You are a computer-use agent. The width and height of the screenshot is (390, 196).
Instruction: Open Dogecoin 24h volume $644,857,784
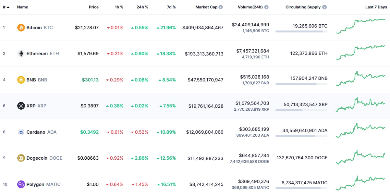point(254,155)
